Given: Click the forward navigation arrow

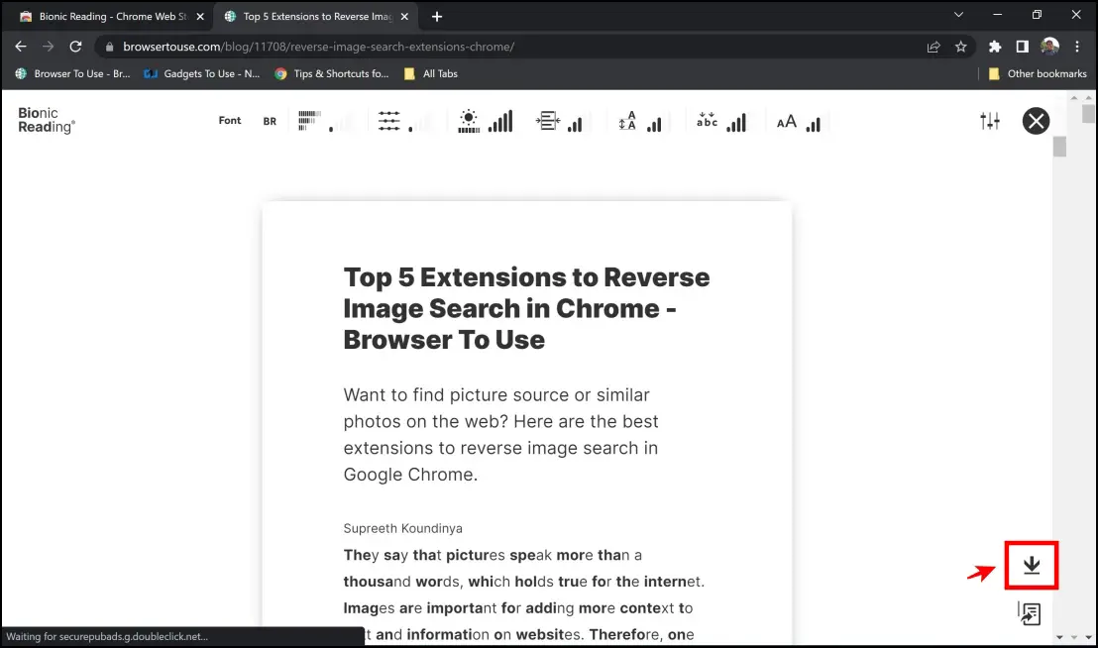Looking at the screenshot, I should (x=48, y=47).
